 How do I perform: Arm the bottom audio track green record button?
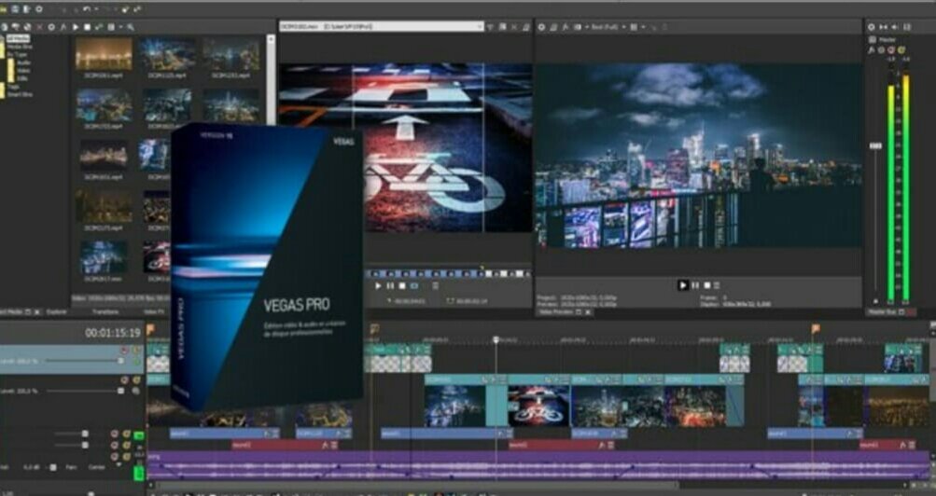[138, 474]
